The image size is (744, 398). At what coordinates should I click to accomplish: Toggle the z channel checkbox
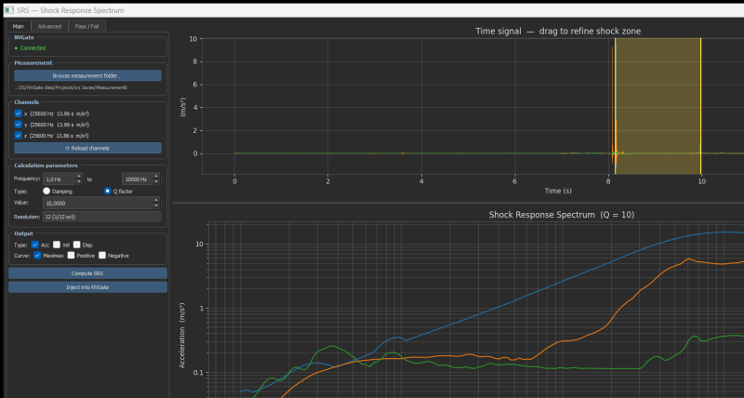pyautogui.click(x=18, y=135)
